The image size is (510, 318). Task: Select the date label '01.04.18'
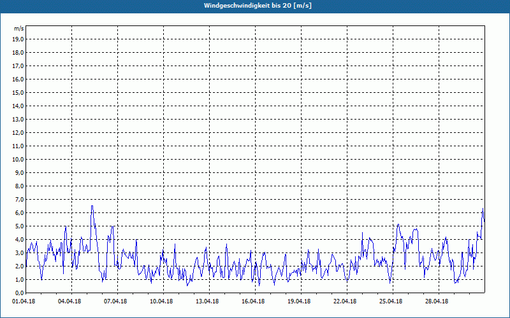(x=24, y=301)
